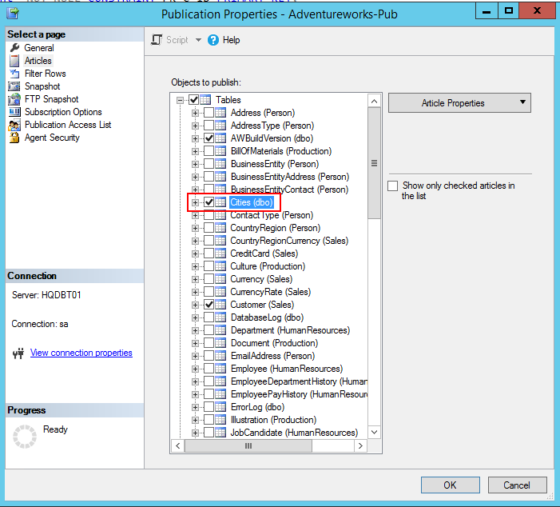
Task: Click the Snapshot page icon
Action: tap(14, 86)
